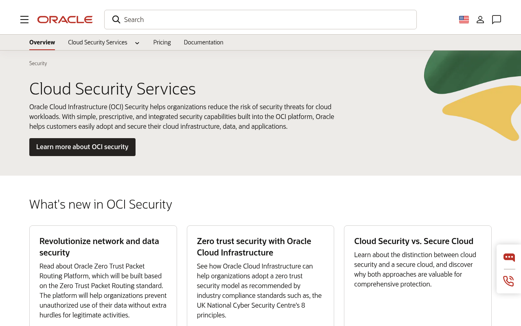Go to the Pricing tab
Viewport: 521px width, 326px height.
(162, 42)
